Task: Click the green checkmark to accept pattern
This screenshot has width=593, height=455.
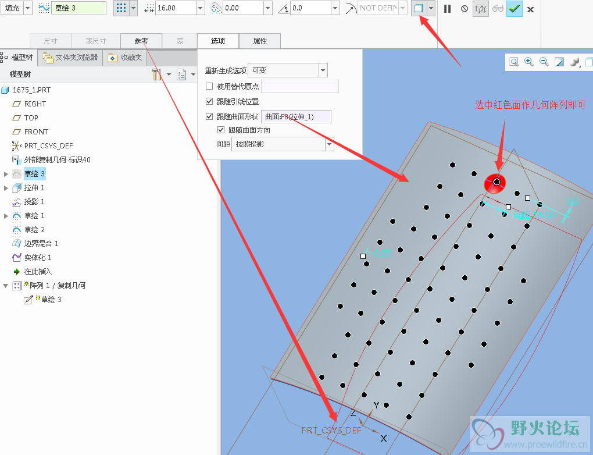Action: pyautogui.click(x=514, y=9)
